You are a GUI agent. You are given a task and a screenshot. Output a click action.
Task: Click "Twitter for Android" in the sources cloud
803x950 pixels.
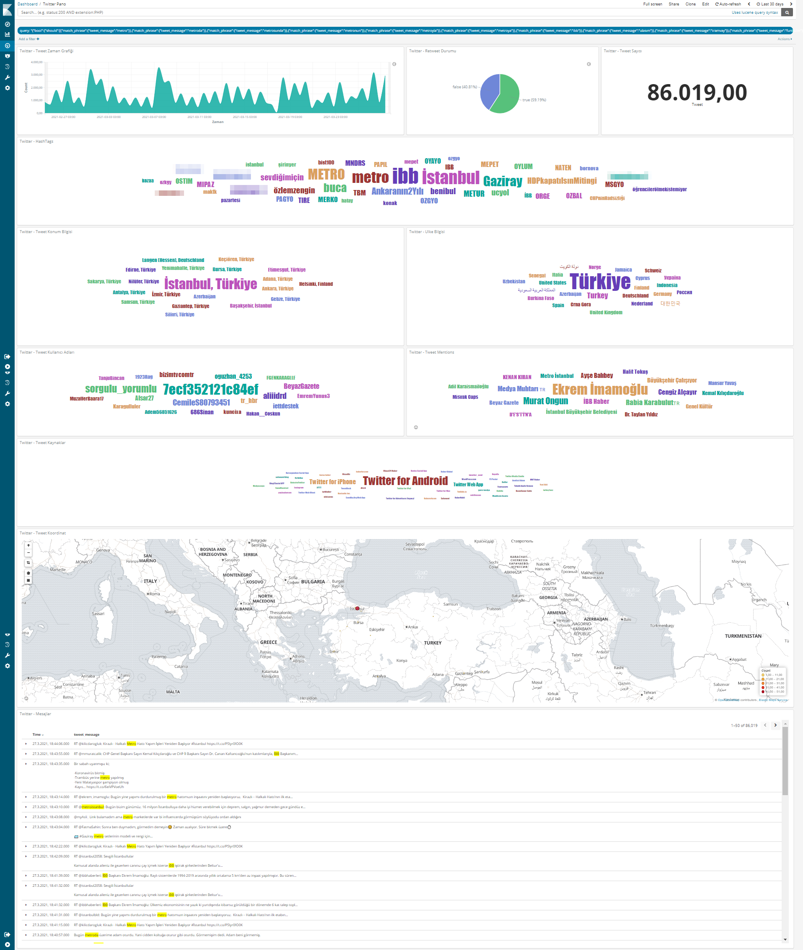[405, 481]
